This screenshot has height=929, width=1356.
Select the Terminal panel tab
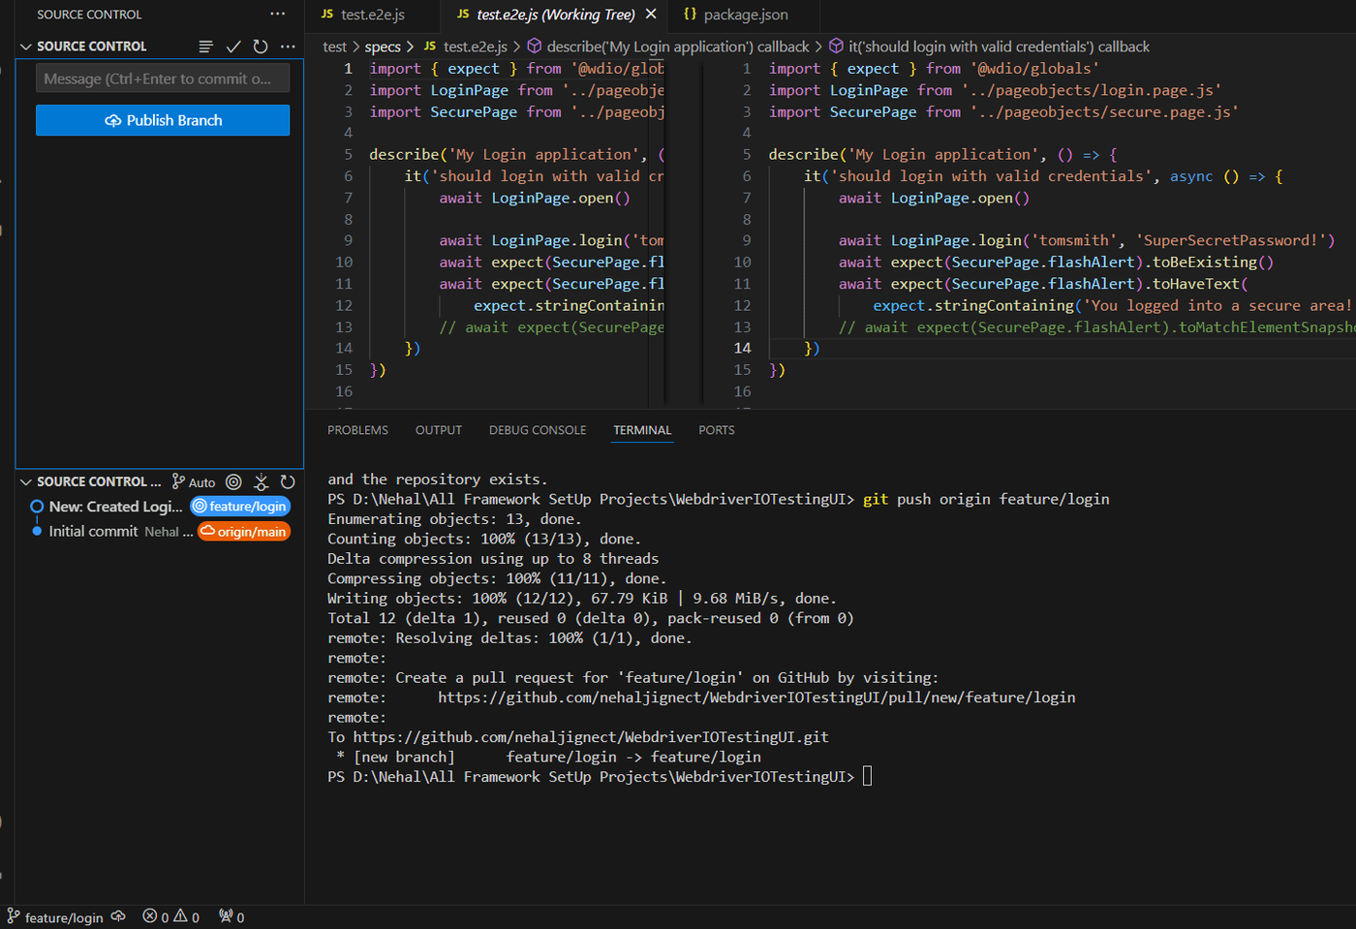pyautogui.click(x=642, y=430)
